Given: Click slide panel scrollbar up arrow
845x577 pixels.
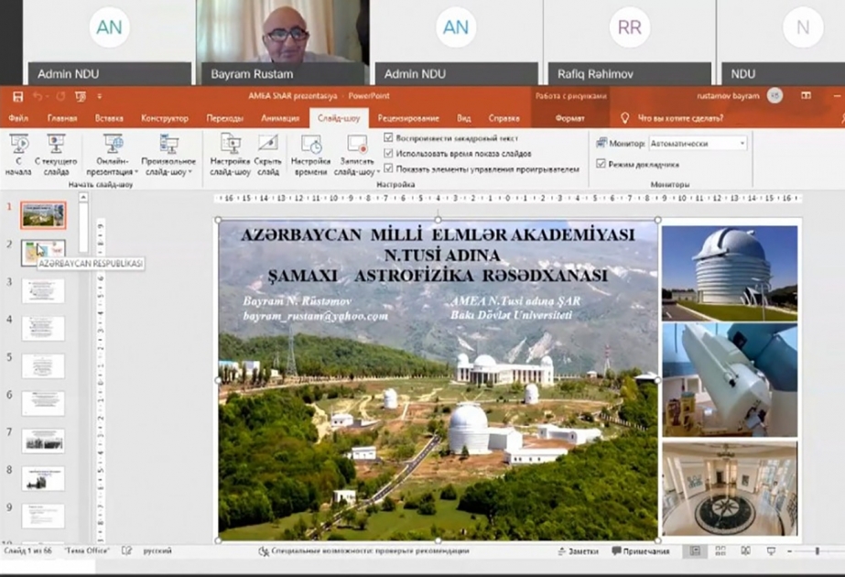Looking at the screenshot, I should [83, 197].
